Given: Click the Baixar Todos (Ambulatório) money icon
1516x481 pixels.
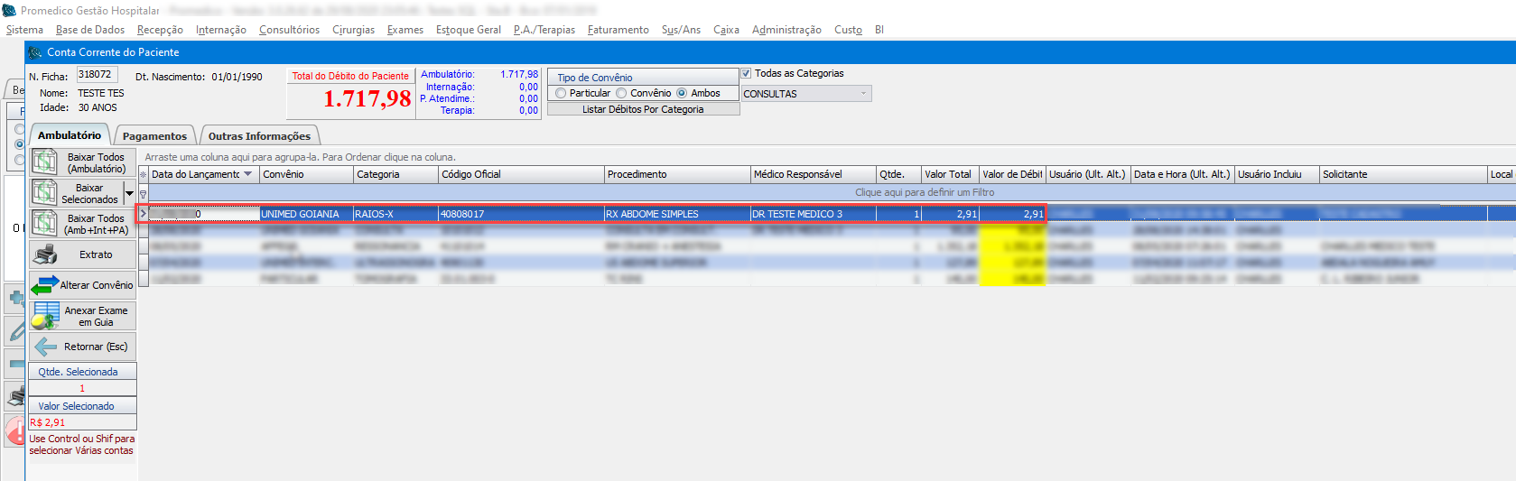Looking at the screenshot, I should point(44,162).
